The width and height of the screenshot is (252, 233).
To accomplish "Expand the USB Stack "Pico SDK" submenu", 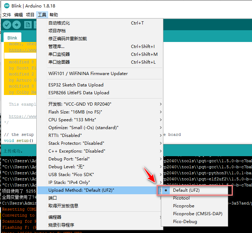I will pos(100,175).
